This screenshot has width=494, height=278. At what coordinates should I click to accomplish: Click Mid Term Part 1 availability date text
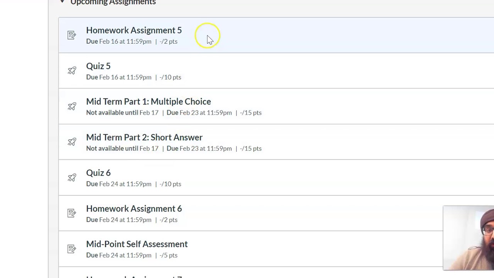149,113
